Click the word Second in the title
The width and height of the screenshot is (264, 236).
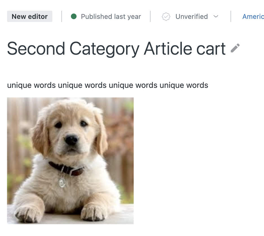pyautogui.click(x=36, y=49)
